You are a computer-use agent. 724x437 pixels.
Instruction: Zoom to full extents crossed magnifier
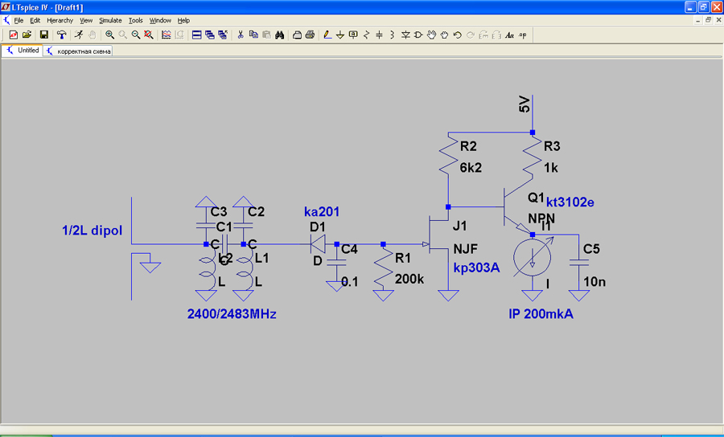tap(149, 35)
